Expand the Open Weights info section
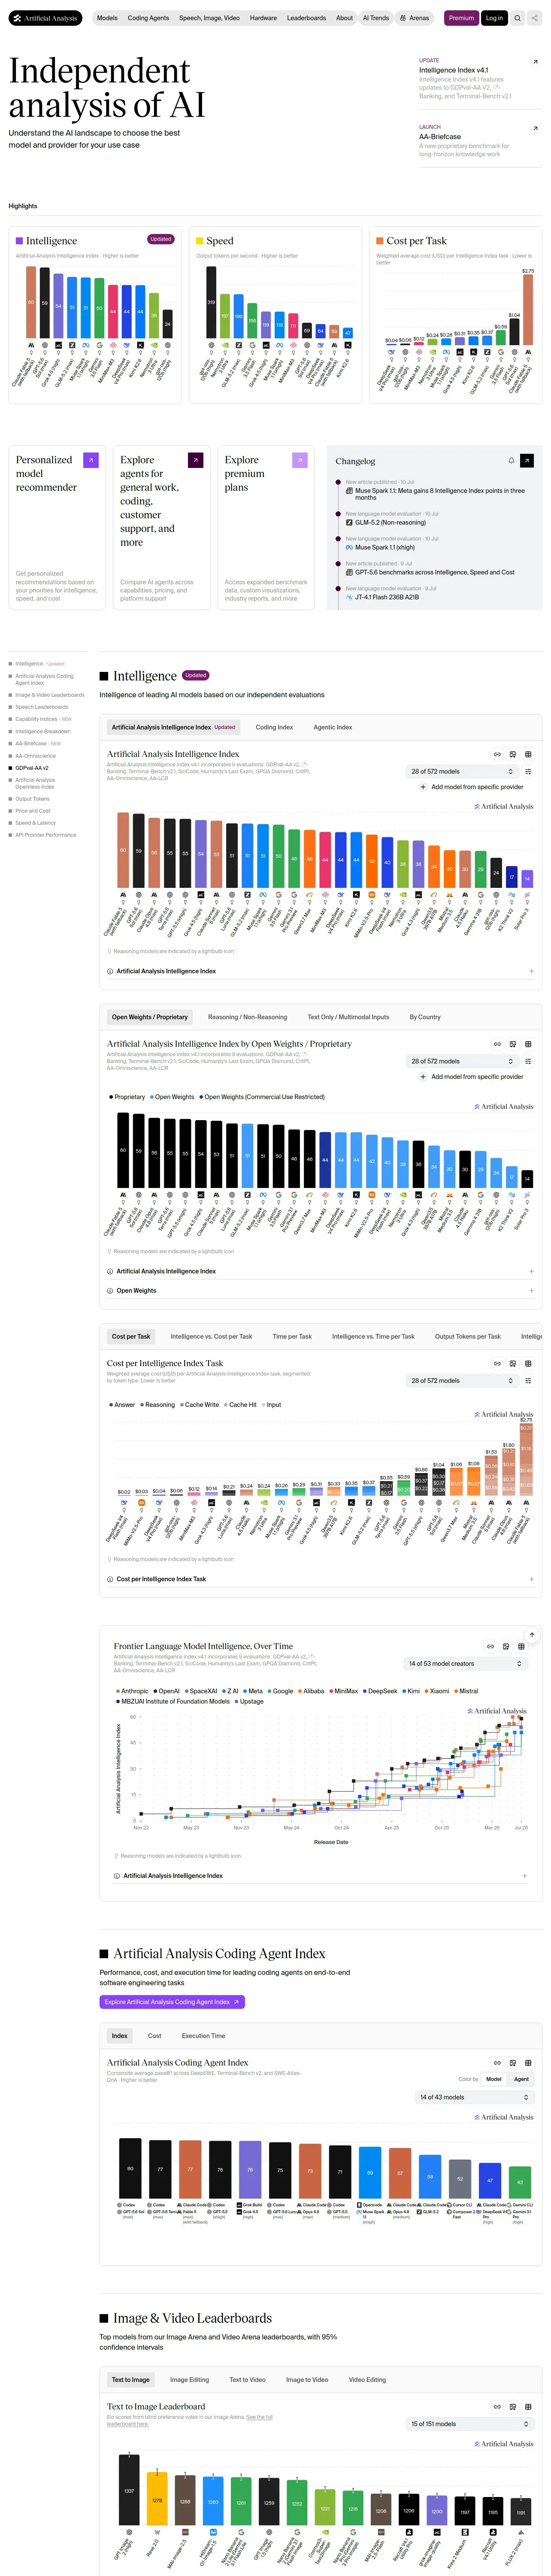The width and height of the screenshot is (551, 2576). pyautogui.click(x=320, y=1290)
